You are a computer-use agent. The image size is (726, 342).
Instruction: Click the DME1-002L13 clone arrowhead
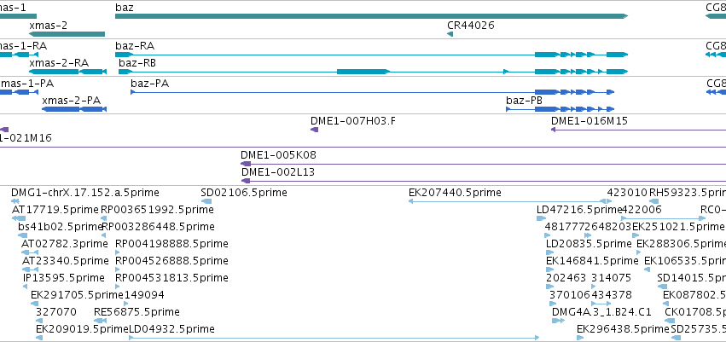(246, 181)
